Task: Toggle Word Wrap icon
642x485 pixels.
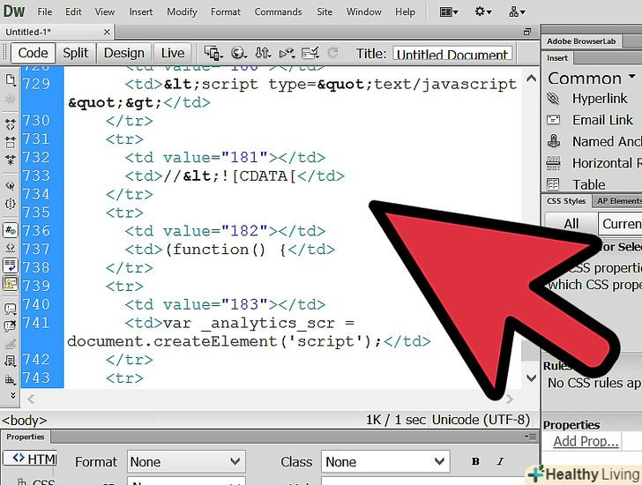Action: 11,265
